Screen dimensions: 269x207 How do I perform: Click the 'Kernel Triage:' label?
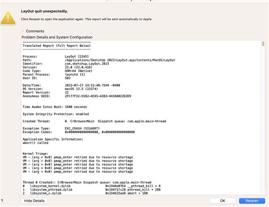click(35, 154)
